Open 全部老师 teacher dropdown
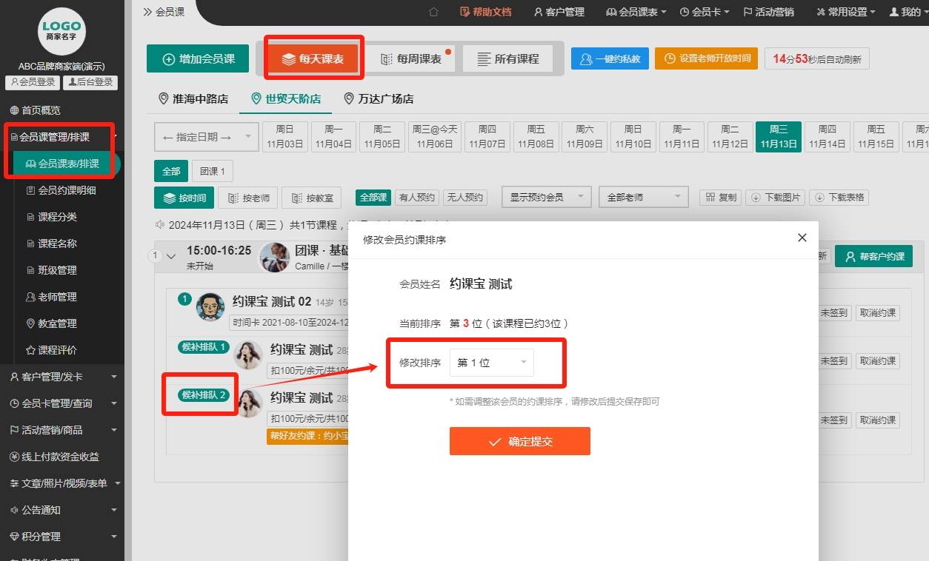The image size is (929, 561). point(644,197)
